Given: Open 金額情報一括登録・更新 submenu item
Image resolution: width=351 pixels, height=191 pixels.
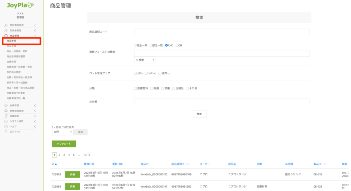Looking at the screenshot, I should pyautogui.click(x=19, y=67).
